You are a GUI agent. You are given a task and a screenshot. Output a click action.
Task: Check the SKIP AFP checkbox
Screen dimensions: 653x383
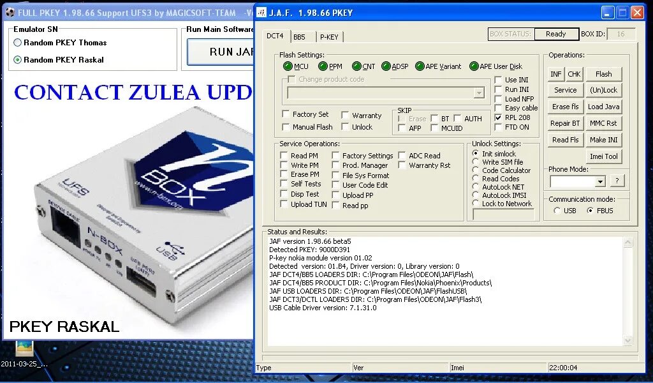[x=402, y=128]
